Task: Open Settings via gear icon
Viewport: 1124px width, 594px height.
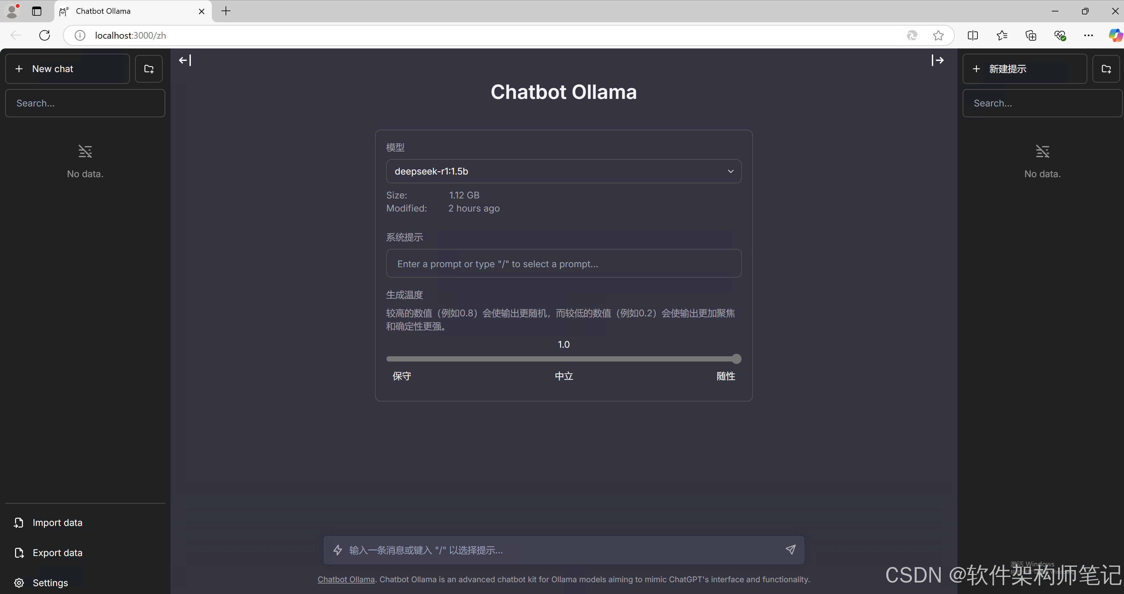Action: coord(19,583)
